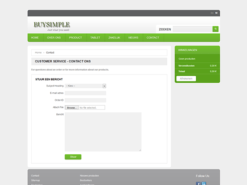Open the Nieuwe producten footer link

click(89, 176)
